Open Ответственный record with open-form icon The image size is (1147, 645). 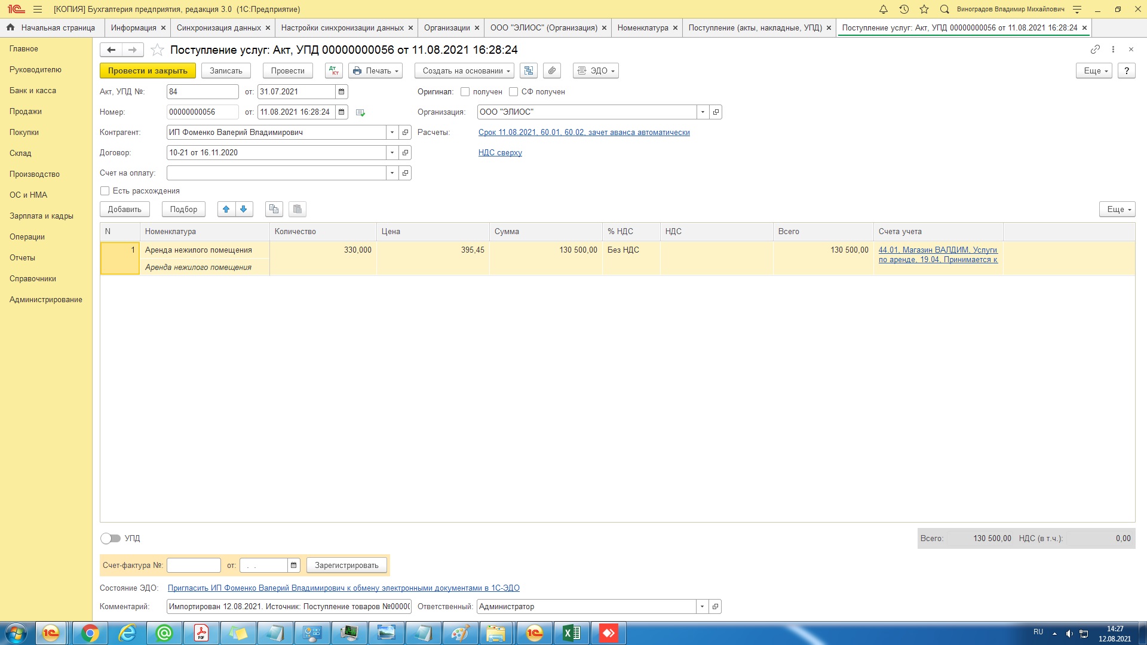(x=715, y=607)
